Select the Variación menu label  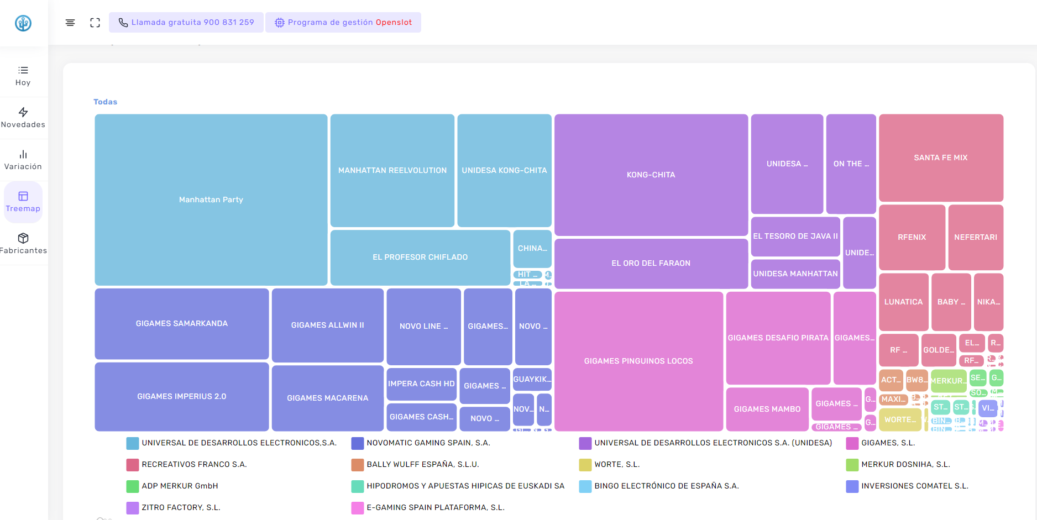click(23, 167)
